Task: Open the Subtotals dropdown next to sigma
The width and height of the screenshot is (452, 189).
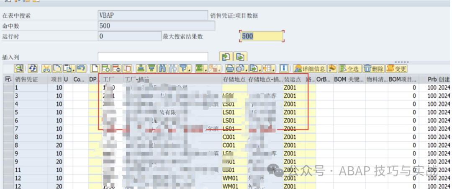Action: pyautogui.click(x=215, y=68)
